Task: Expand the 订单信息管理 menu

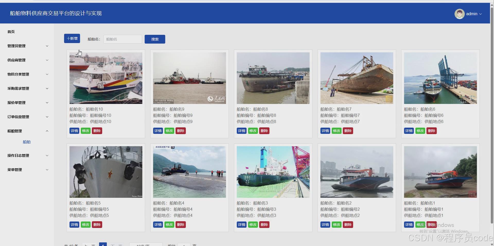Action: (27, 117)
